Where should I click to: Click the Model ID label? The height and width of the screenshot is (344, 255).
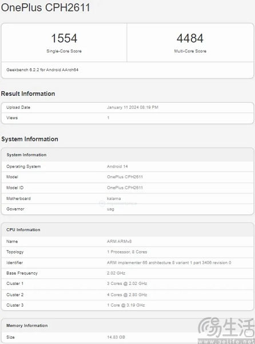tap(15, 188)
